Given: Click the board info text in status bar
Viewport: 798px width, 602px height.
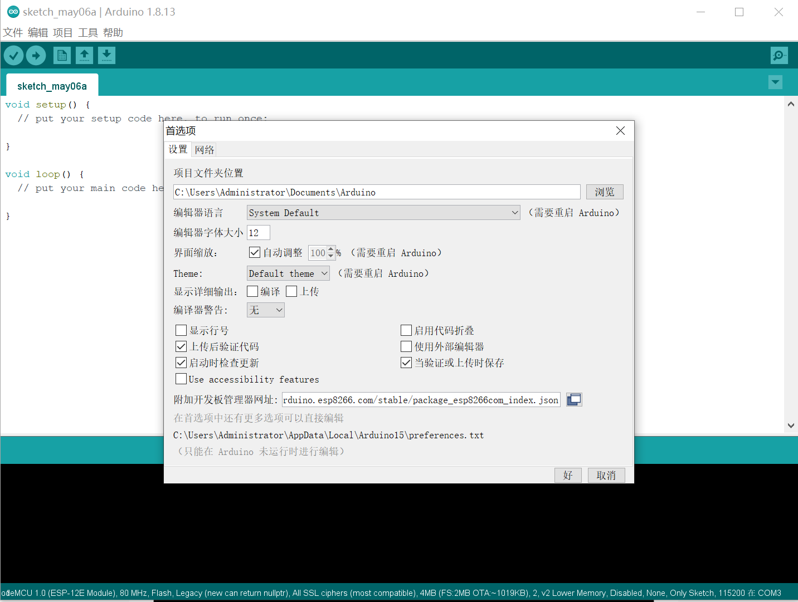Looking at the screenshot, I should pos(391,593).
